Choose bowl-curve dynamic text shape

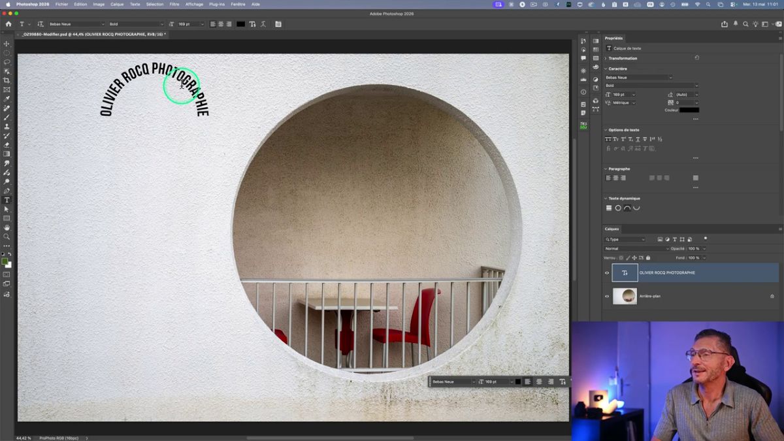click(x=636, y=208)
